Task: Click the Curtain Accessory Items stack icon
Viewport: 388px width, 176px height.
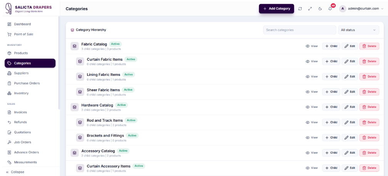Action: [x=80, y=168]
